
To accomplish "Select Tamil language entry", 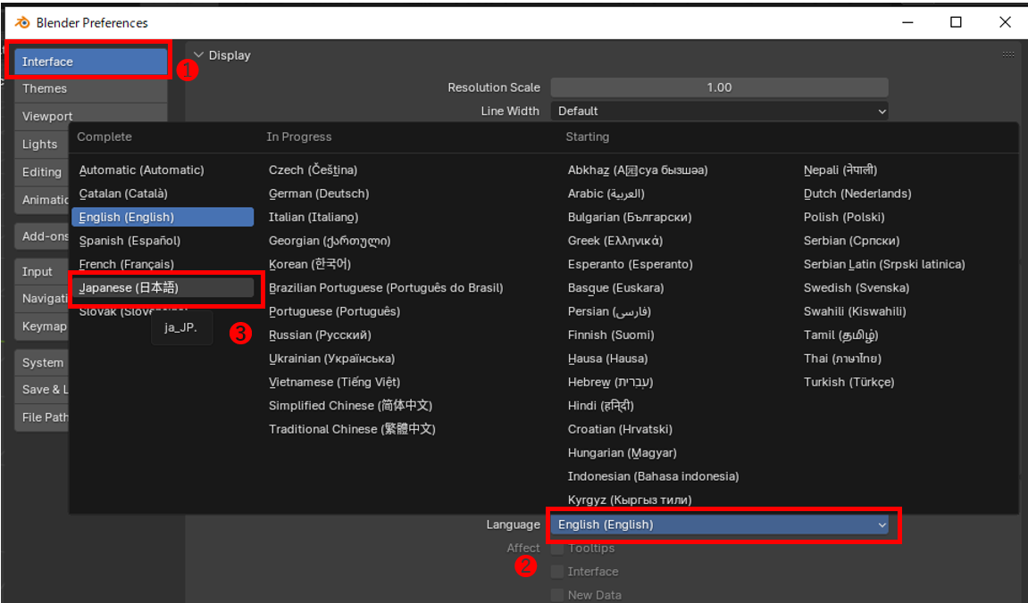I will tap(841, 335).
